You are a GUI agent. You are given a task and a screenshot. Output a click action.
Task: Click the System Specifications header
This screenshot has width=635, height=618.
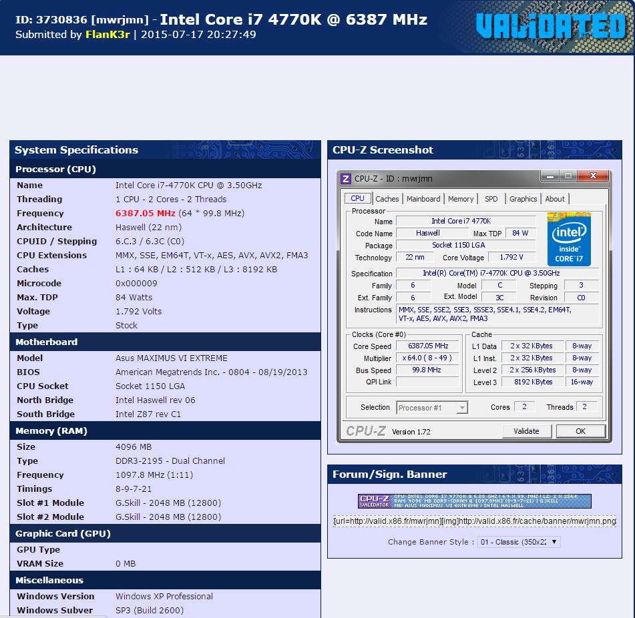pos(165,149)
